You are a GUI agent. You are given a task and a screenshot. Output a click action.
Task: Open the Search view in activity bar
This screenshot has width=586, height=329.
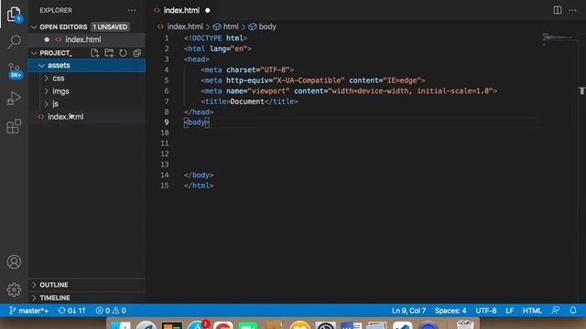tap(14, 41)
